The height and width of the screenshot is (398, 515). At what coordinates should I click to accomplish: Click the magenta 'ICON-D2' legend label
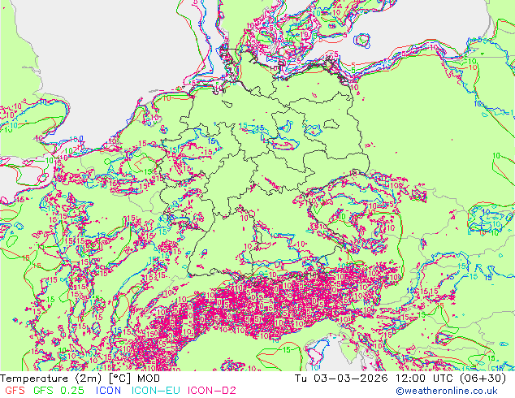pyautogui.click(x=211, y=391)
